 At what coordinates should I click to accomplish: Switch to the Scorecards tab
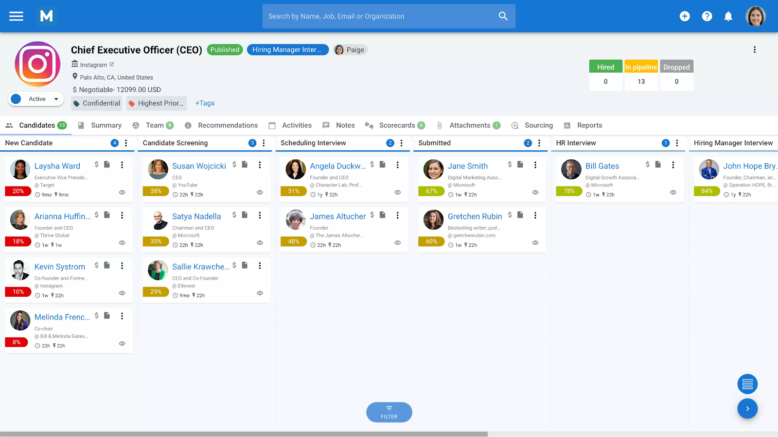pyautogui.click(x=396, y=125)
